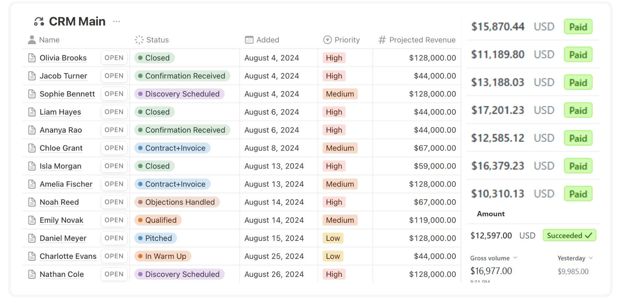Click the Name column person icon
621x298 pixels.
click(32, 40)
